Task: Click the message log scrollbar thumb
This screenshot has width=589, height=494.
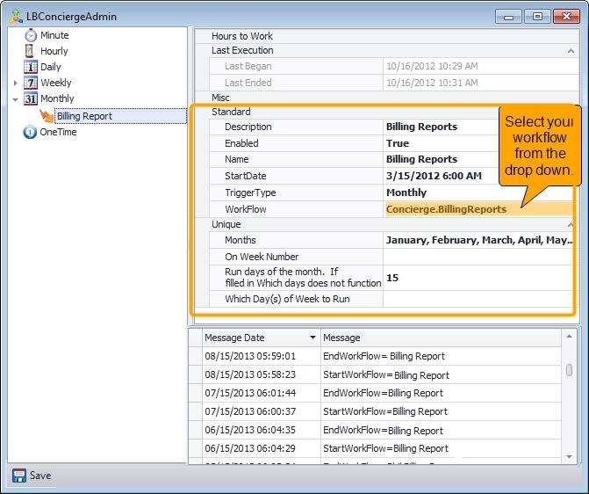Action: point(569,370)
